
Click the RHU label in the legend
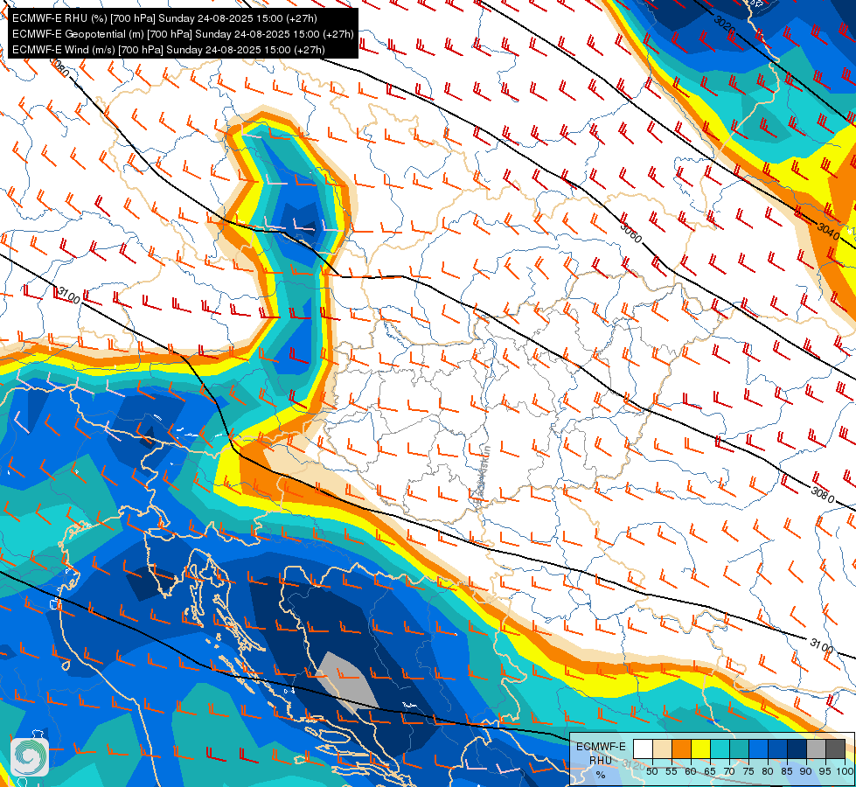click(x=601, y=760)
